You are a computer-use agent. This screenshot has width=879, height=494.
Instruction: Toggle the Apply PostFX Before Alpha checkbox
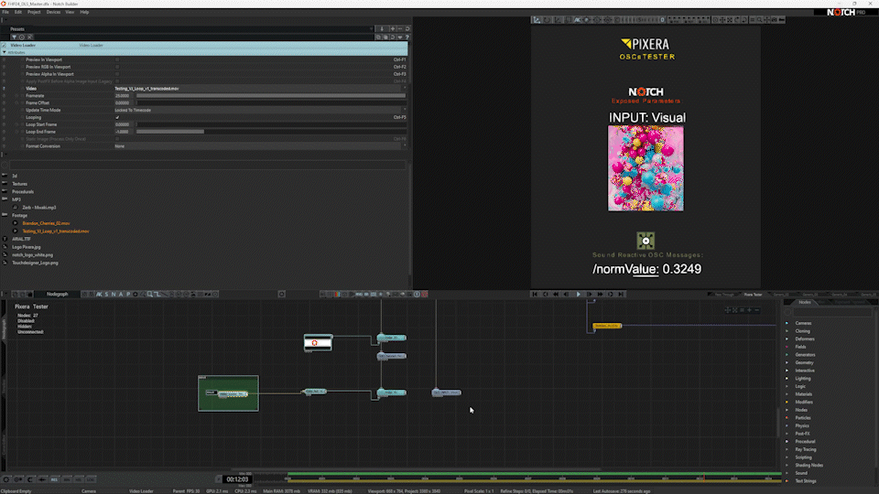coord(117,81)
